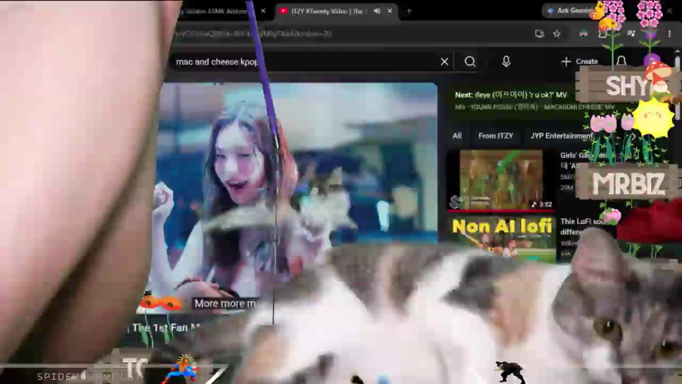Bookmark this page with the star
682x384 pixels.
click(557, 34)
